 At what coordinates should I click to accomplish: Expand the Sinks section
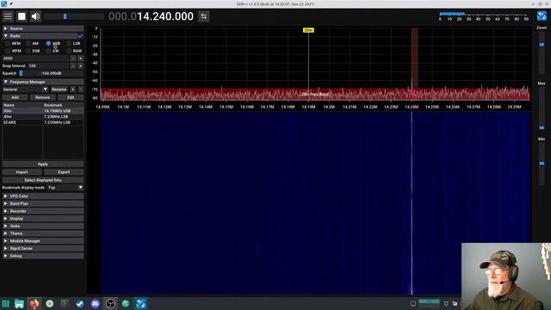(x=43, y=226)
